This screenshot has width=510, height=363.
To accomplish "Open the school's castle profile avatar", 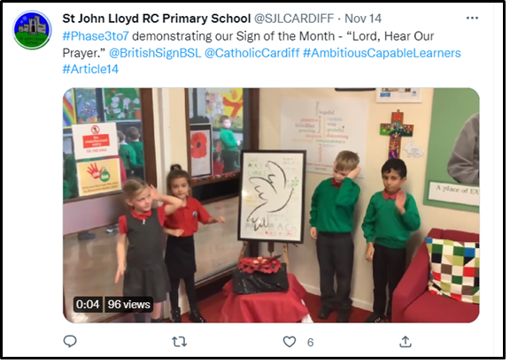I will click(32, 30).
